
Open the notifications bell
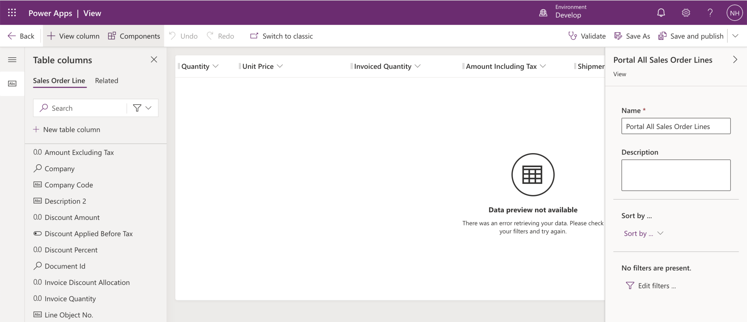point(661,13)
